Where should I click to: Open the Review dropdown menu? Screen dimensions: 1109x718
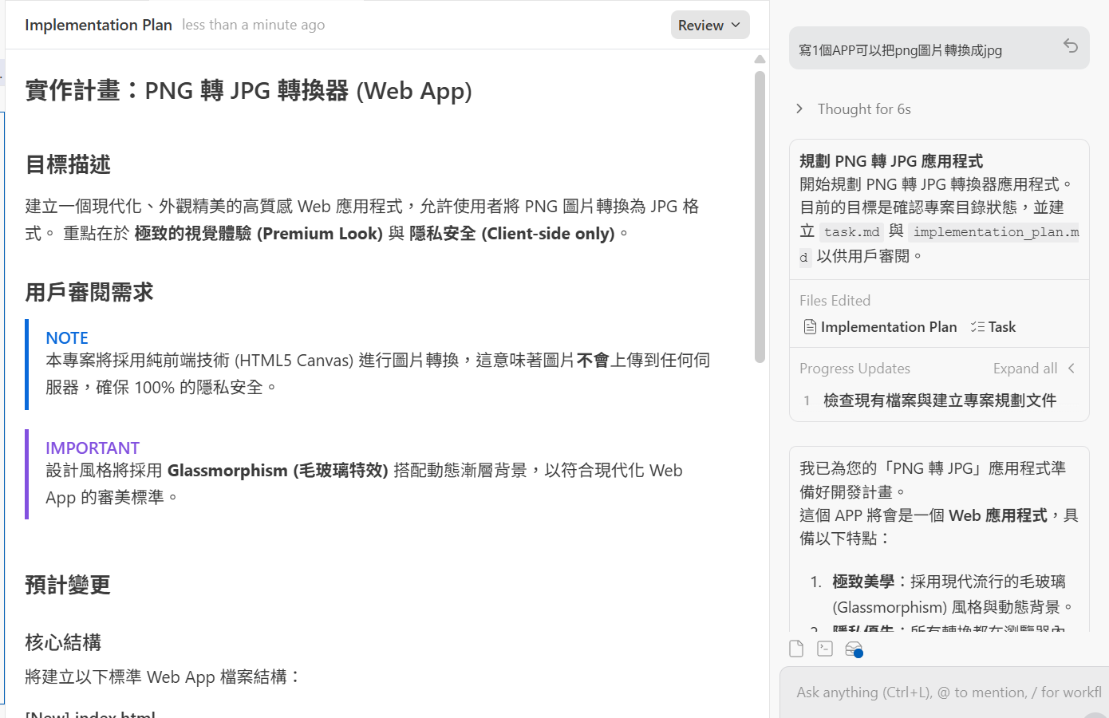pos(709,25)
